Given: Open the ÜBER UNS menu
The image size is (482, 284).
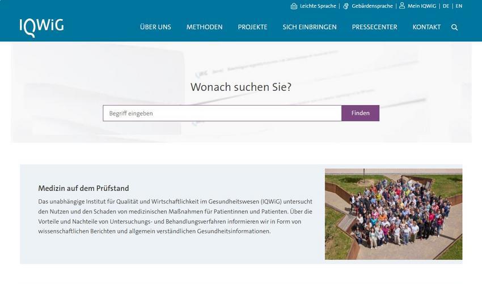Looking at the screenshot, I should click(155, 27).
